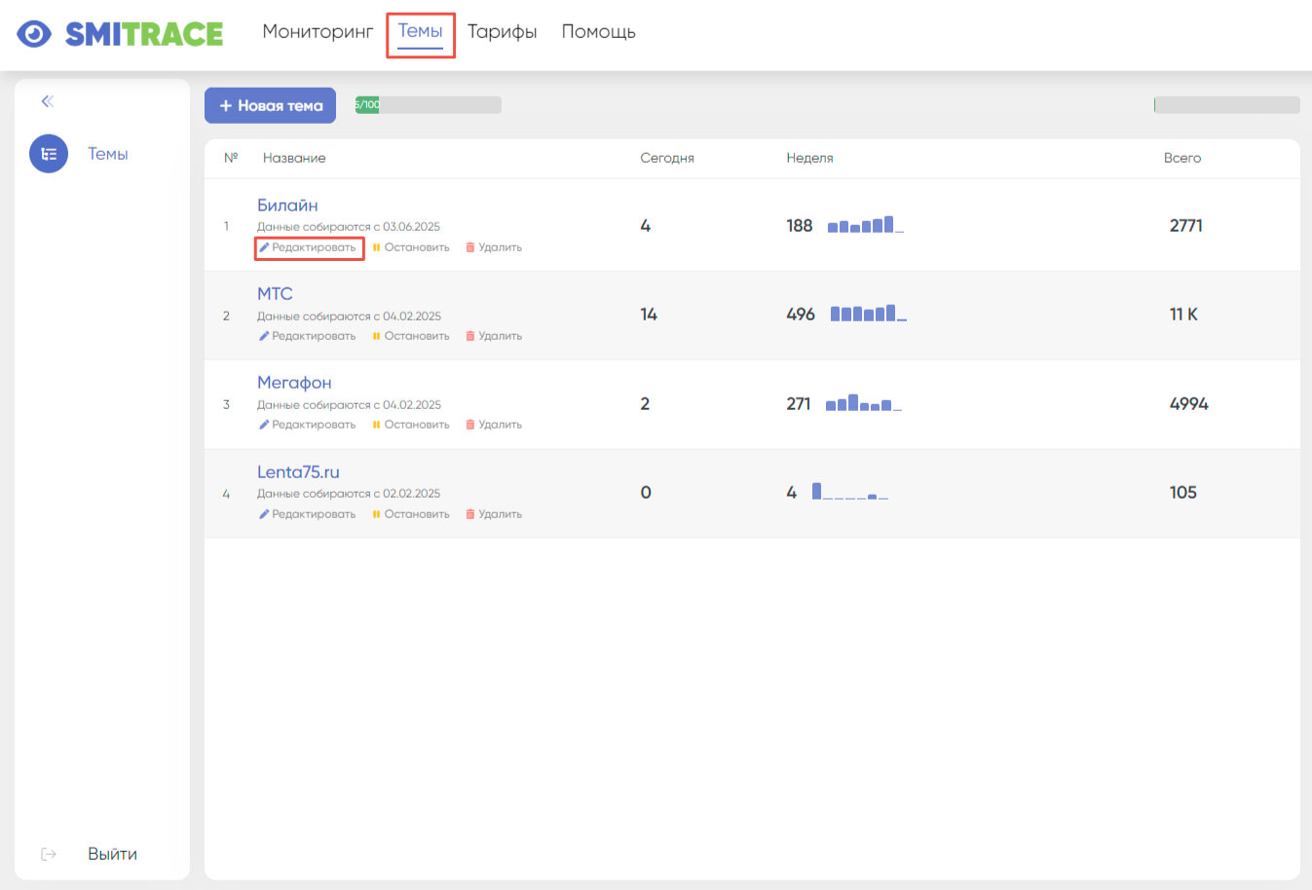Sort by the Название column header
This screenshot has width=1312, height=890.
(x=294, y=158)
